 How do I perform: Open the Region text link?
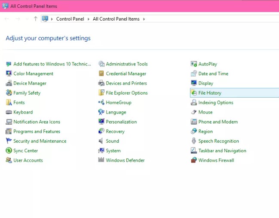click(x=205, y=132)
